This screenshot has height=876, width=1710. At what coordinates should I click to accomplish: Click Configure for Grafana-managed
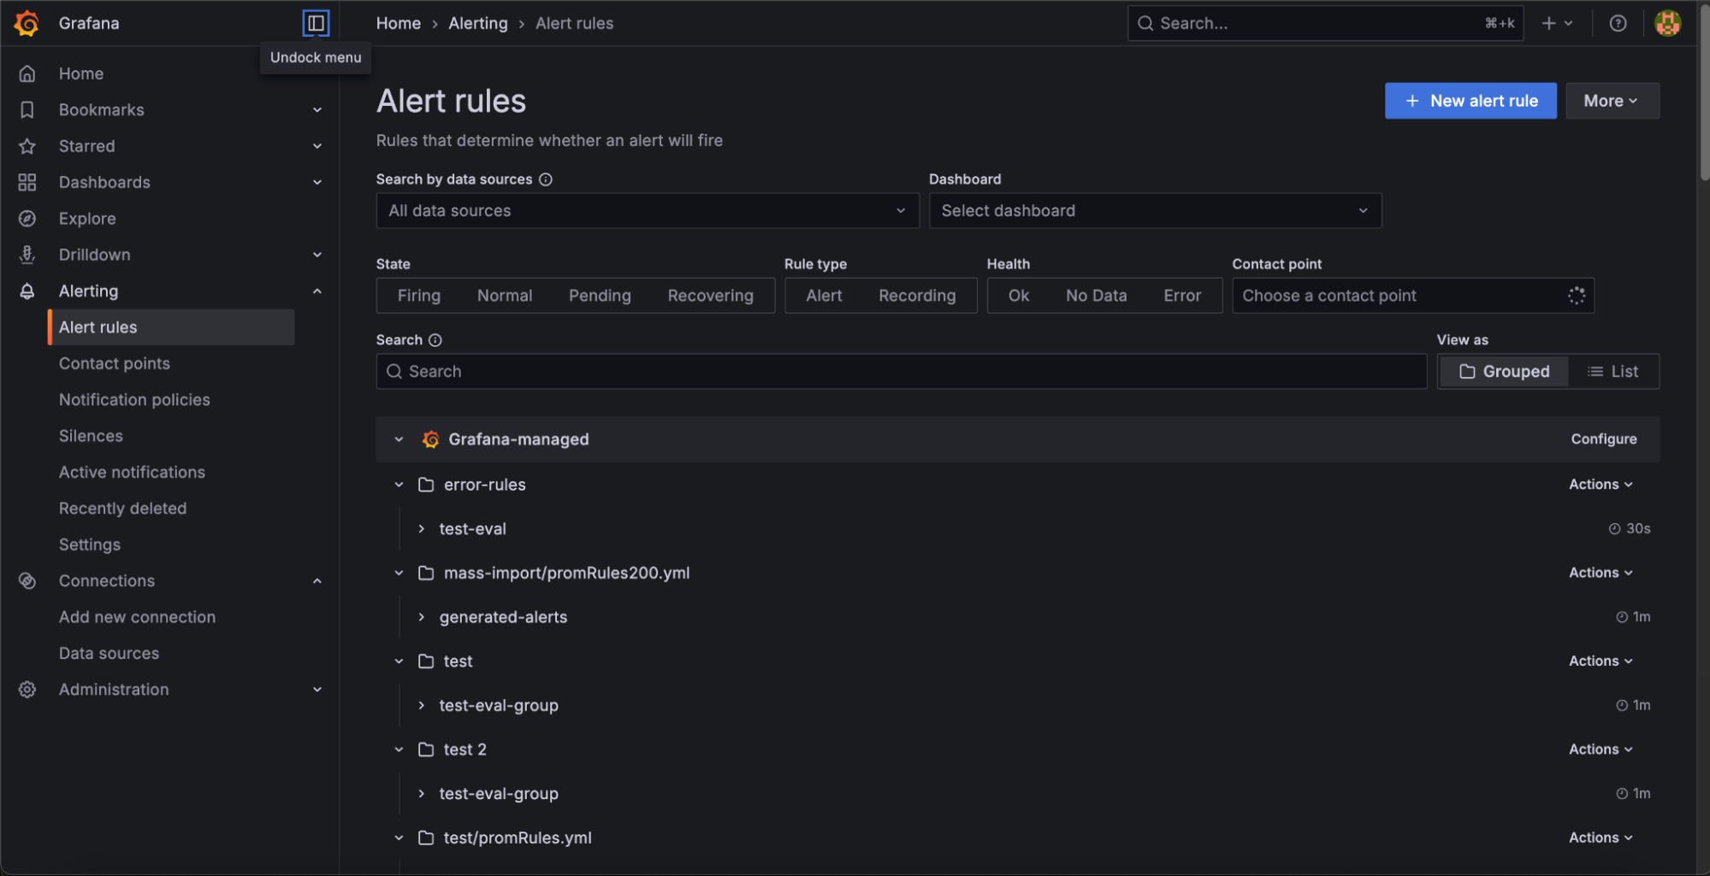click(x=1603, y=439)
